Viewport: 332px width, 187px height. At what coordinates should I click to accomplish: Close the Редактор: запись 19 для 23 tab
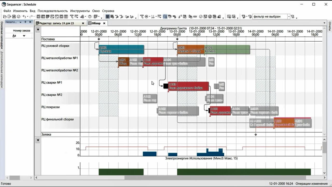point(83,23)
